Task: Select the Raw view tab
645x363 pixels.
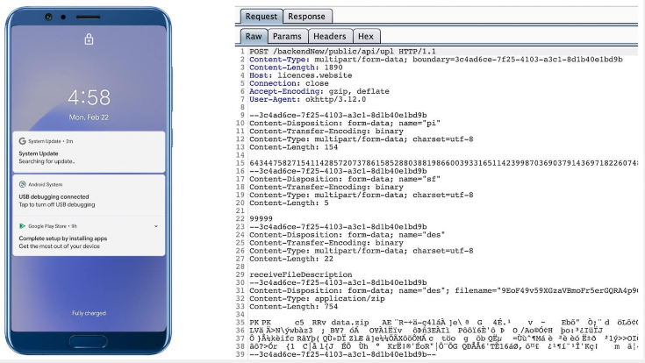Action: pos(254,36)
